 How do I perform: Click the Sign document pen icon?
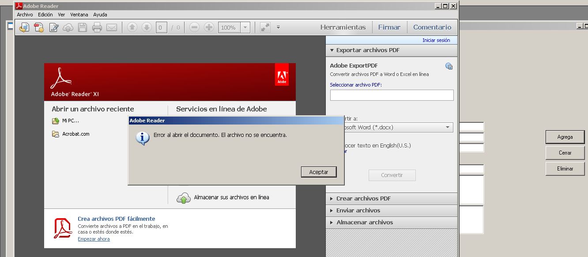point(54,27)
